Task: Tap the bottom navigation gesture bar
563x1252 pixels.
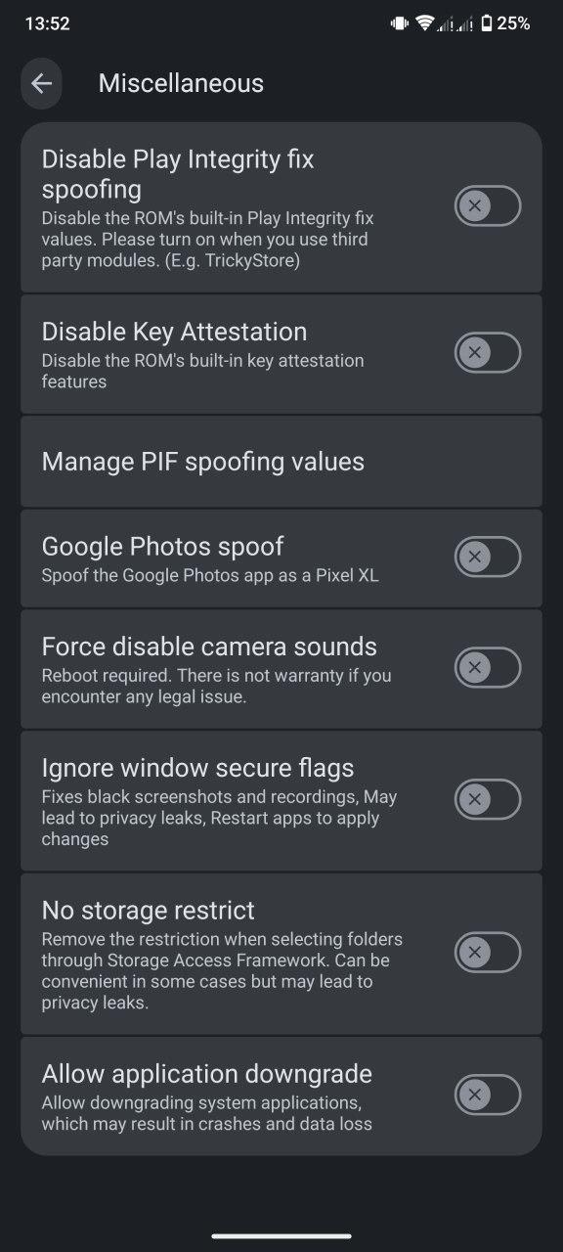Action: tap(281, 1235)
